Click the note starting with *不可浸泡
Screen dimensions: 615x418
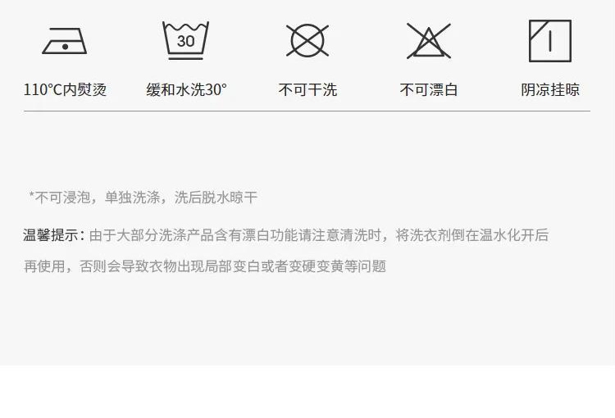[x=143, y=198]
